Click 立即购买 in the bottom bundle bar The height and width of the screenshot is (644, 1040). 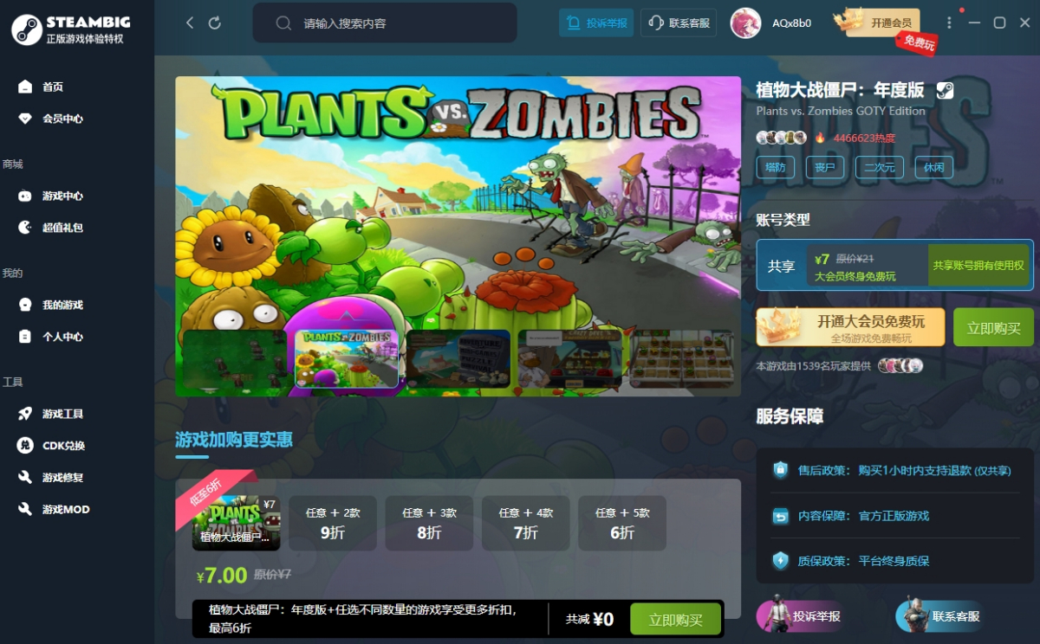(x=675, y=619)
